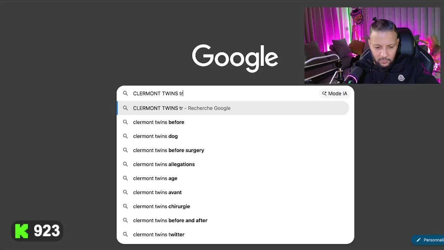Click the green Kick logo icon
Screen dimensions: 444x250
click(22, 231)
